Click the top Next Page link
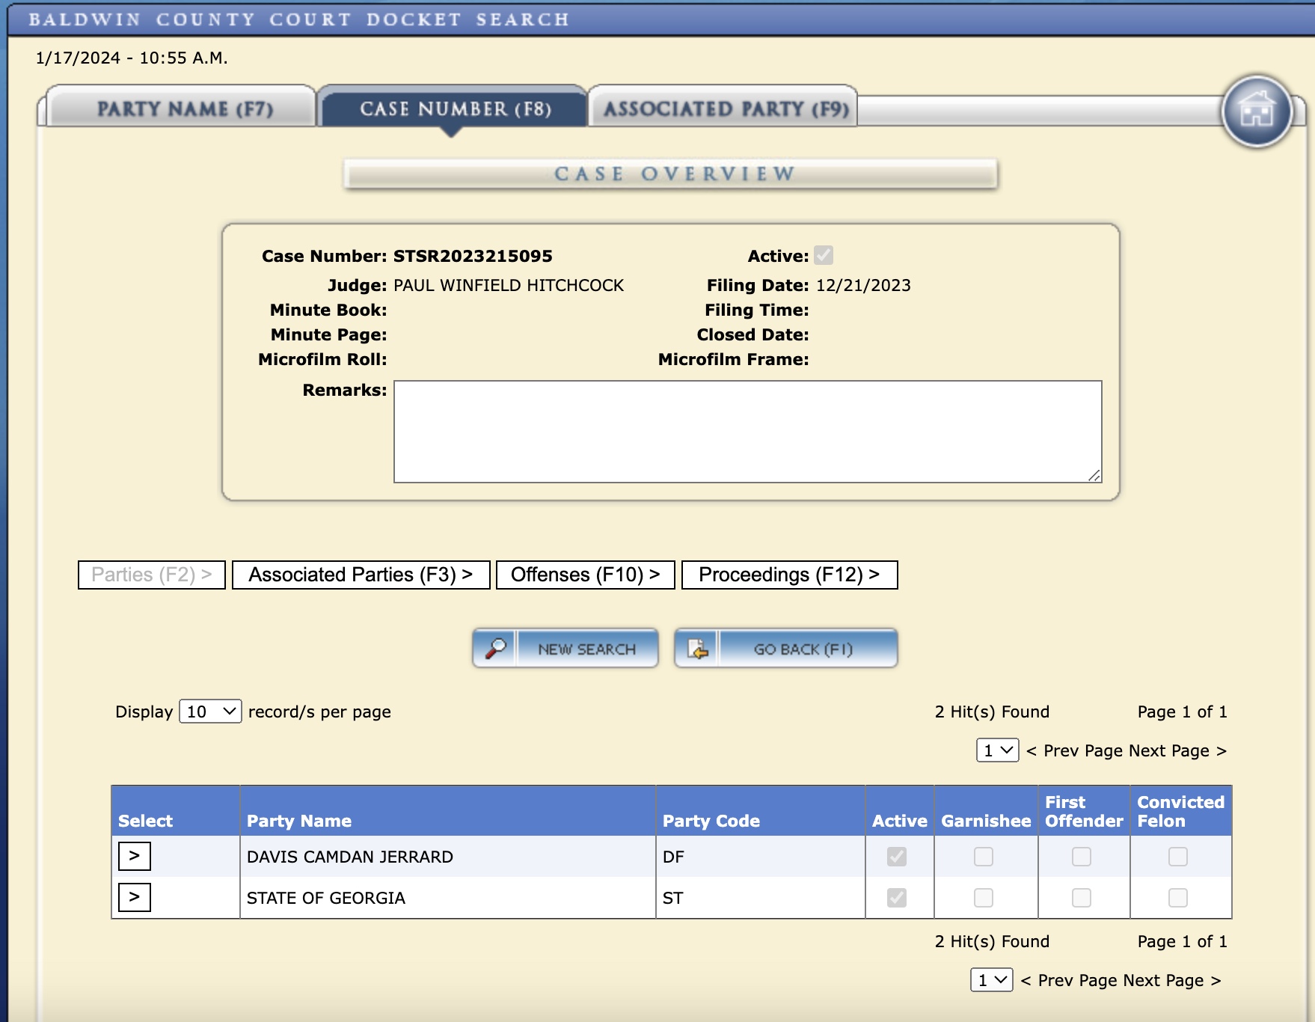The width and height of the screenshot is (1315, 1022). point(1177,750)
